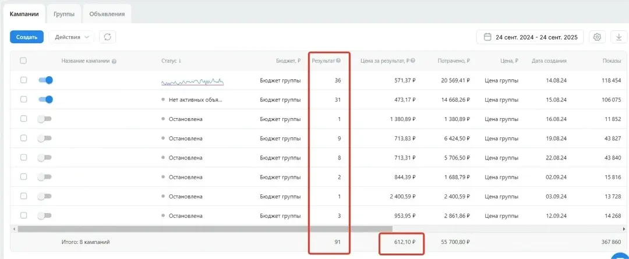Click help icon beside Результат header
The height and width of the screenshot is (259, 629).
(338, 61)
